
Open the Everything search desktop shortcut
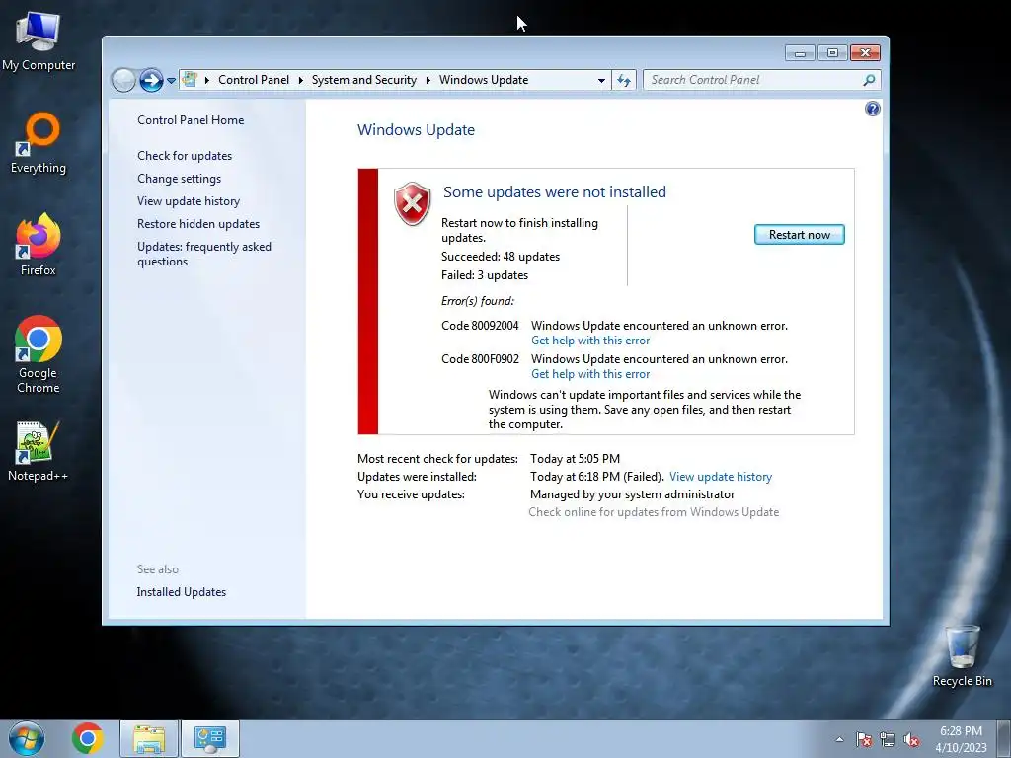pyautogui.click(x=39, y=143)
